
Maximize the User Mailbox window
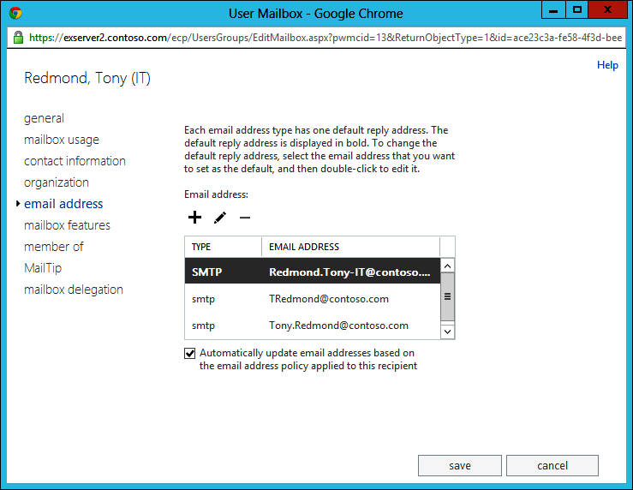[x=576, y=10]
